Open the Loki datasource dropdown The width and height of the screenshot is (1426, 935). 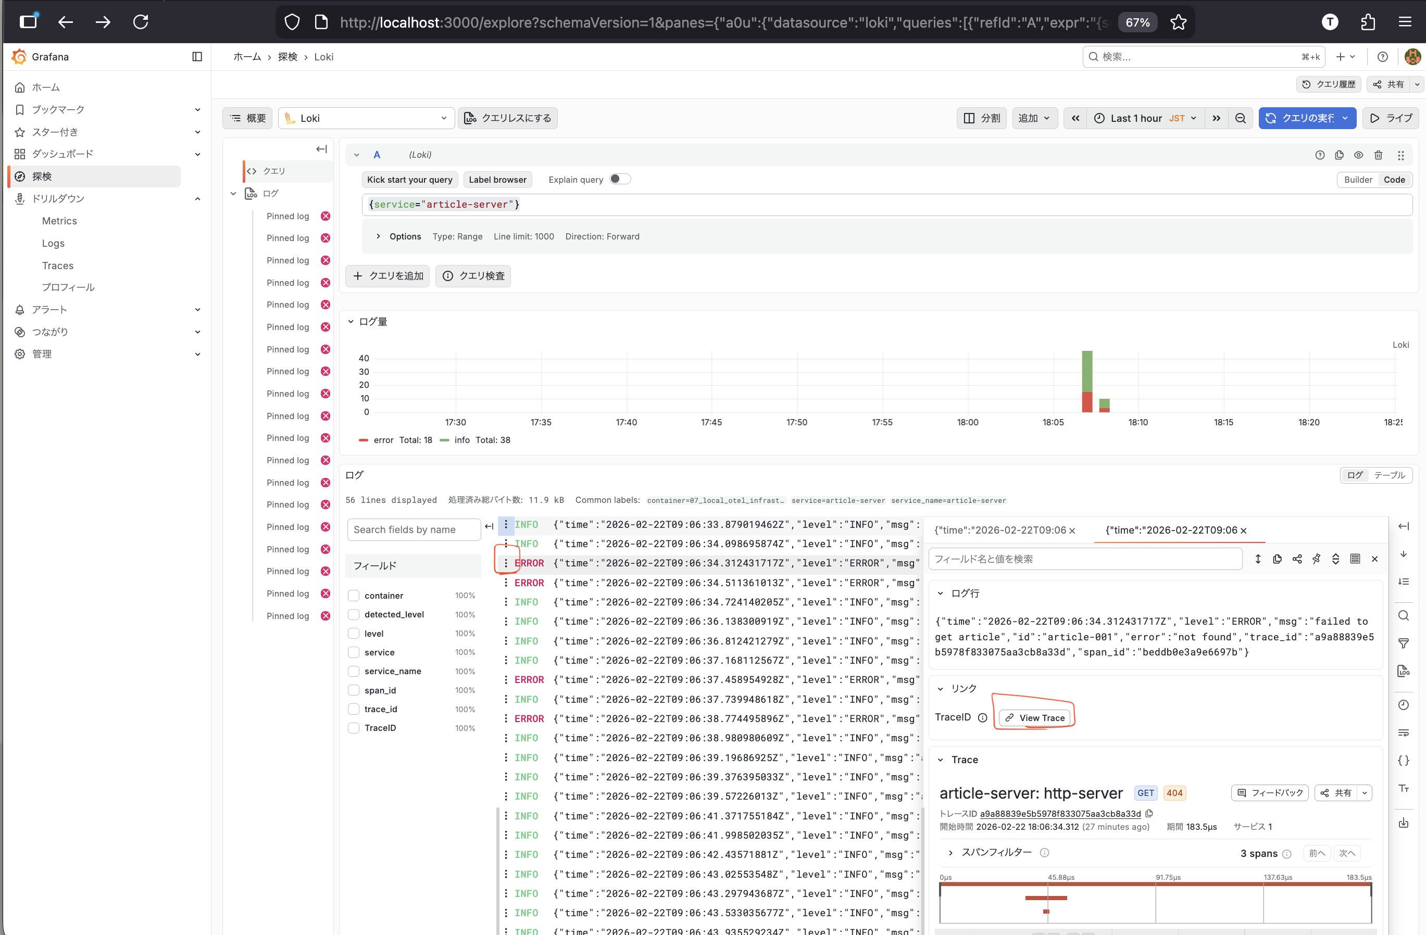[366, 118]
